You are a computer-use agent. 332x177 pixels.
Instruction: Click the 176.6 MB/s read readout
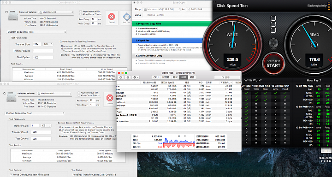coord(314,61)
